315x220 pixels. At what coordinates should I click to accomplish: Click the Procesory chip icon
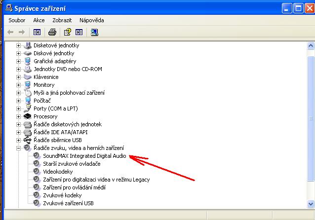[28, 116]
